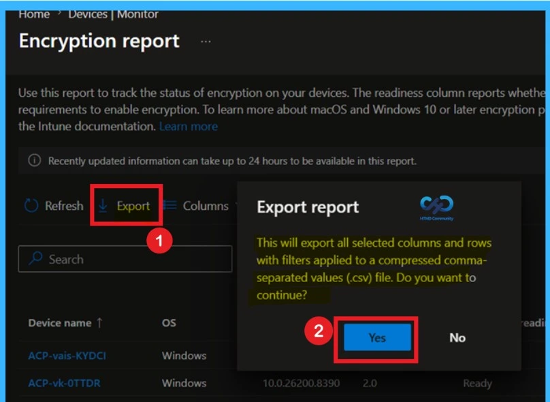
Task: Click the Export download arrow icon
Action: pyautogui.click(x=103, y=206)
